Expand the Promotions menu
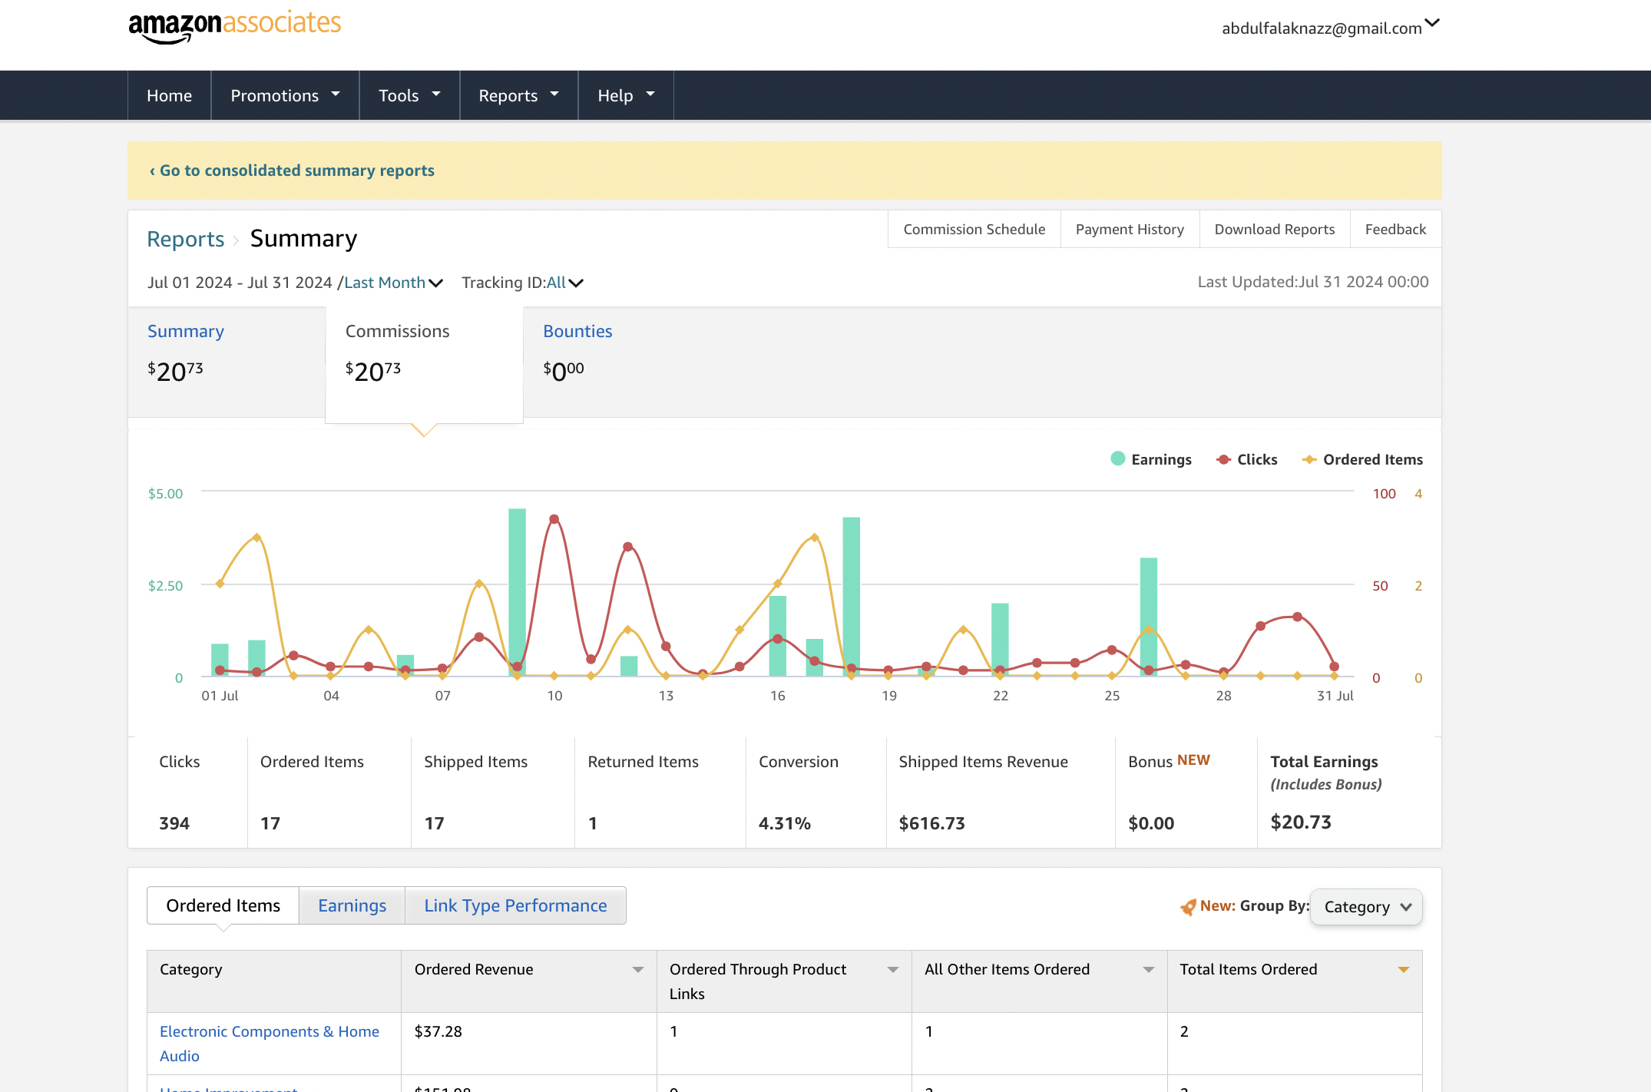This screenshot has height=1092, width=1651. pos(285,95)
